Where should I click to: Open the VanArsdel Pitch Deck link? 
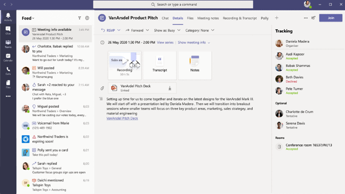122,119
